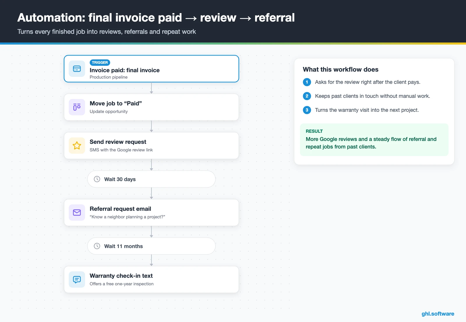Click the number 1 circle badge
The image size is (466, 322).
point(307,82)
